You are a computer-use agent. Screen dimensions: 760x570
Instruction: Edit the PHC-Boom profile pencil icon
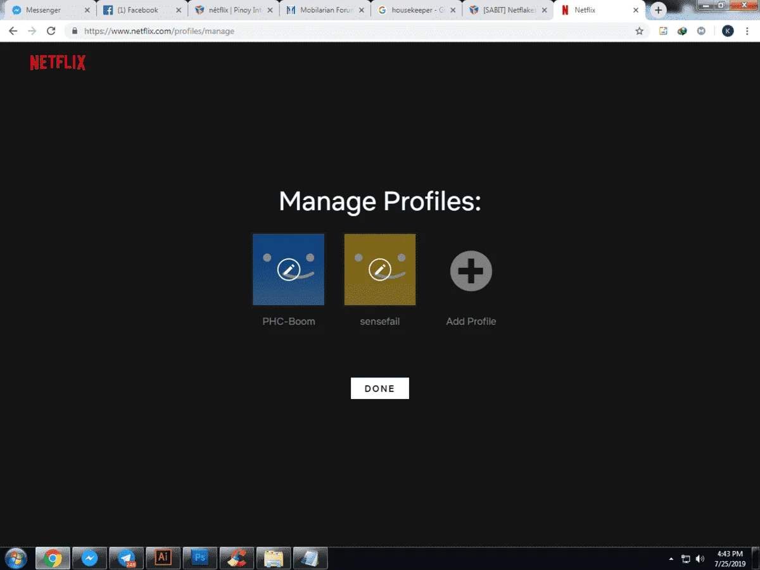pos(289,270)
